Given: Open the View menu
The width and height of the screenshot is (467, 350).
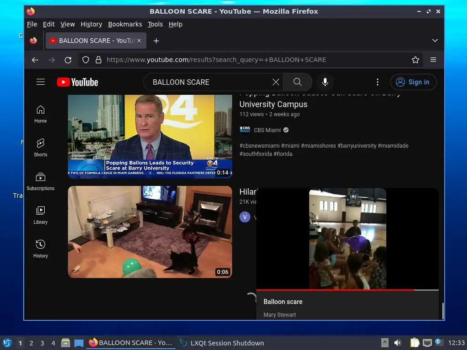Looking at the screenshot, I should (x=67, y=24).
